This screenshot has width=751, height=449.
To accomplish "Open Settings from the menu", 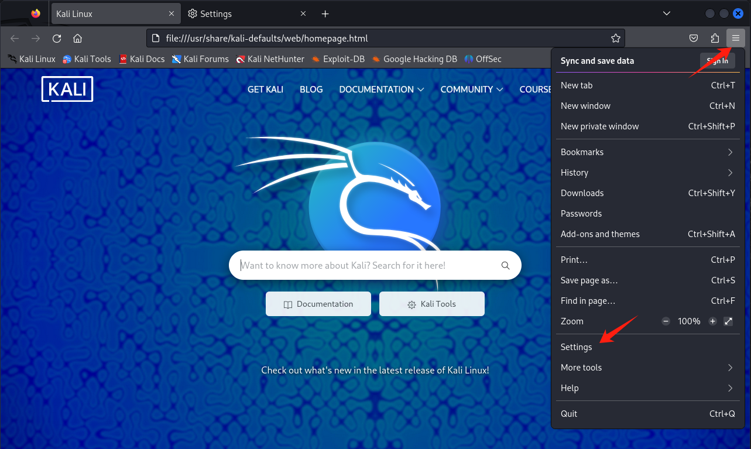I will 648,347.
